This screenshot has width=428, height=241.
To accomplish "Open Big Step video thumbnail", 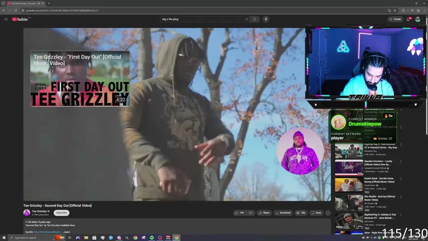I will point(349,151).
